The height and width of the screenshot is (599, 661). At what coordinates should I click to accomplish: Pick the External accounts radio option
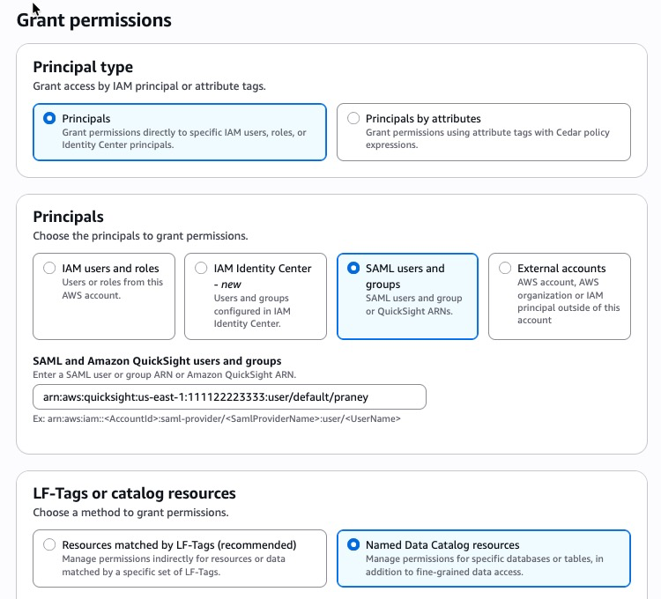click(505, 268)
